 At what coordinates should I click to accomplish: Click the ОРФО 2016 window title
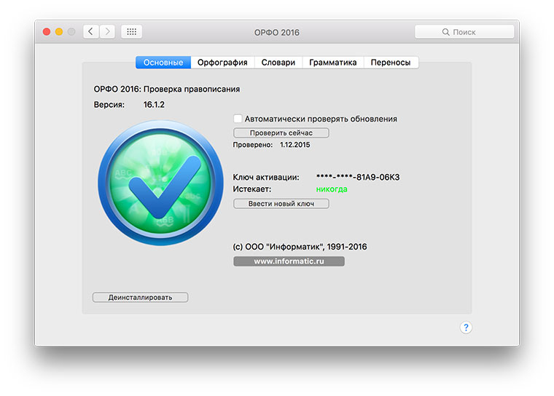click(x=277, y=33)
